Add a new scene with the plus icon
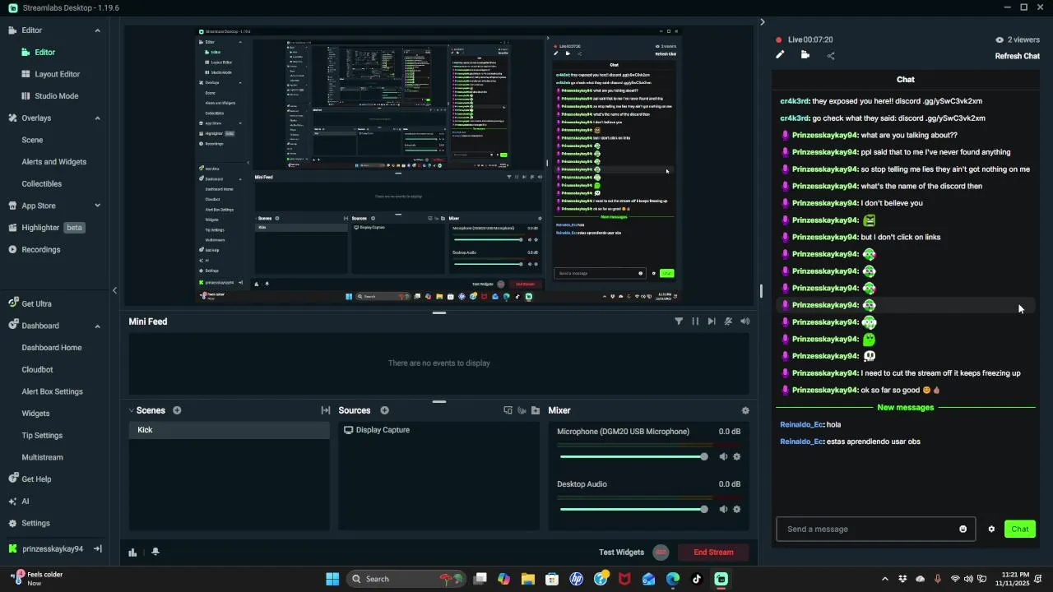Image resolution: width=1053 pixels, height=592 pixels. (177, 410)
